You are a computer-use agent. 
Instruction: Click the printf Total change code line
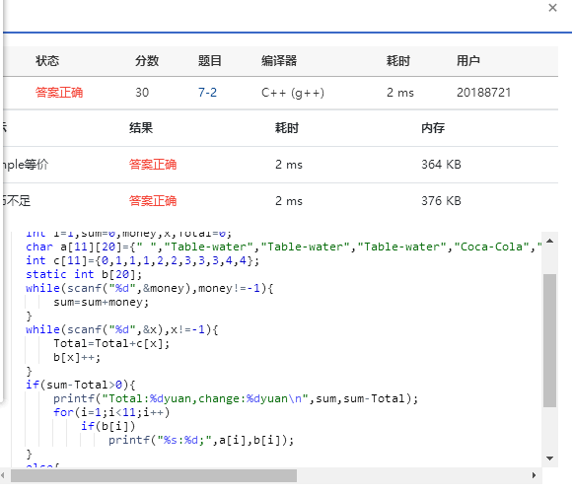point(236,398)
